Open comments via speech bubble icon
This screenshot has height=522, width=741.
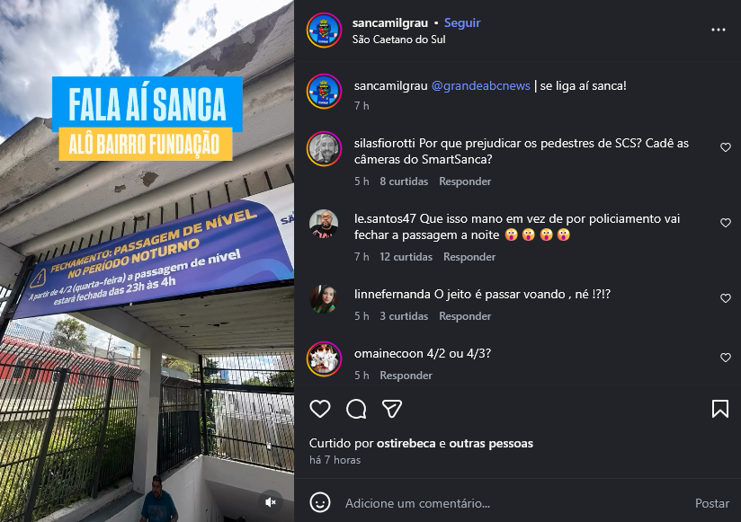pos(356,409)
